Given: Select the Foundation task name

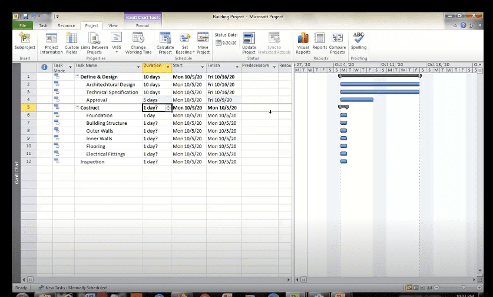Looking at the screenshot, I should click(x=99, y=115).
